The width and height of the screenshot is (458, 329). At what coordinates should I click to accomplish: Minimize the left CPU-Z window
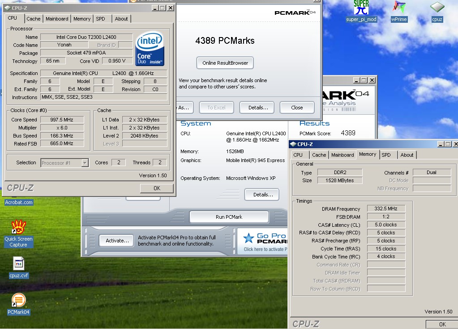point(155,8)
